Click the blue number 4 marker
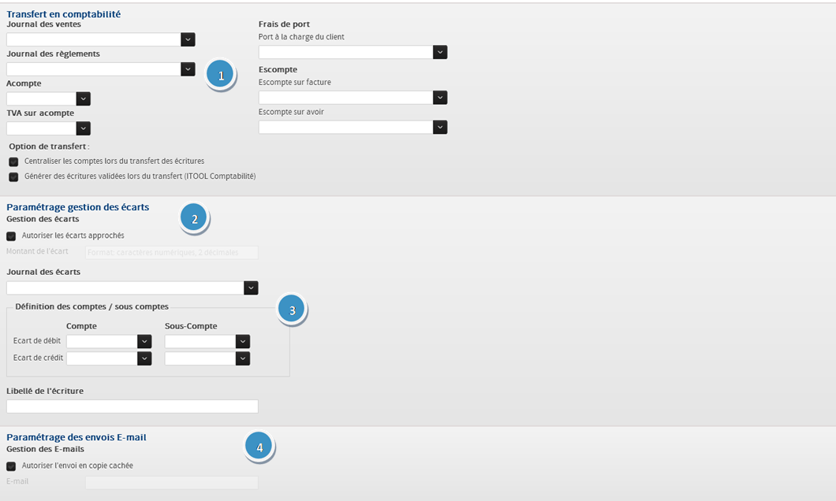The image size is (836, 501). click(x=259, y=447)
